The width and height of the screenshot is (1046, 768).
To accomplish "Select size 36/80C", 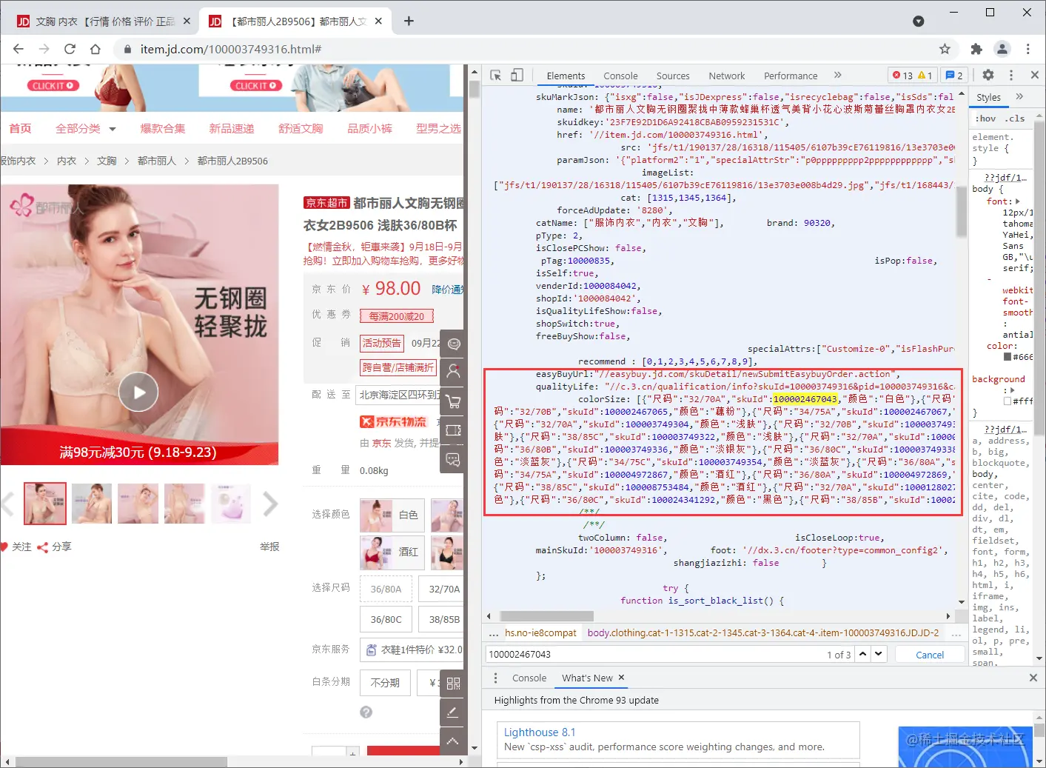I will [386, 619].
